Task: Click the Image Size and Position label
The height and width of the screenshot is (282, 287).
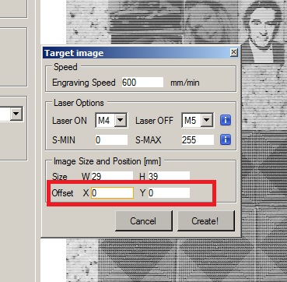Action: click(107, 161)
